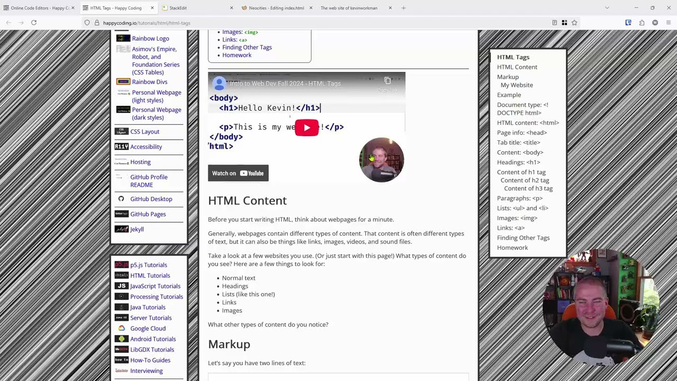
Task: Play the embedded YouTube video
Action: [x=307, y=128]
